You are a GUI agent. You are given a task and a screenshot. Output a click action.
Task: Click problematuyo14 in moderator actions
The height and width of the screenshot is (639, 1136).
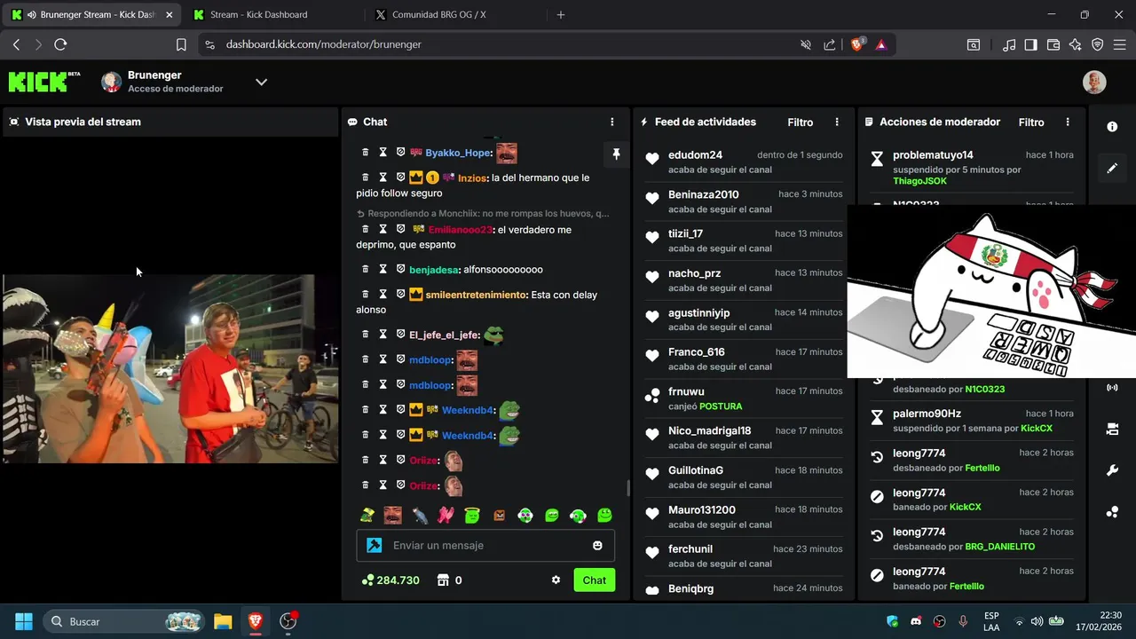click(x=933, y=155)
